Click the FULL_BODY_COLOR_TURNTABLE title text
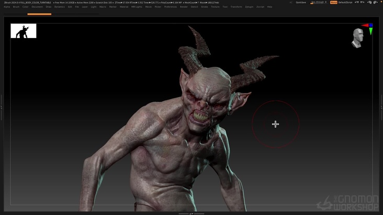Screen dimensions: 383x215 36,3
